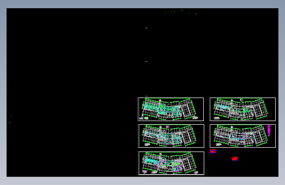The image size is (285, 185).
Task: Select the floor plan sheet with one magenta circle
Action: click(171, 136)
